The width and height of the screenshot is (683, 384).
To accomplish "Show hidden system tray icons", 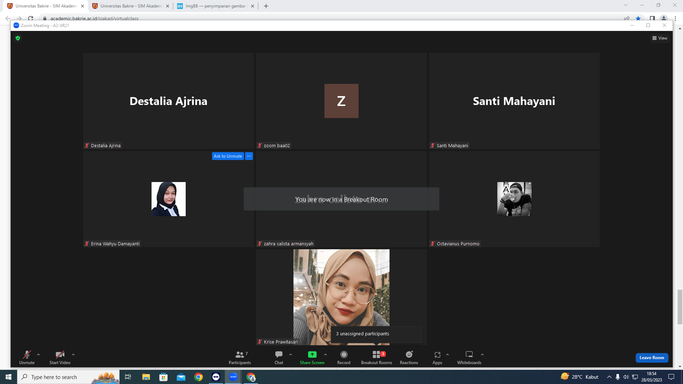I will pyautogui.click(x=609, y=377).
